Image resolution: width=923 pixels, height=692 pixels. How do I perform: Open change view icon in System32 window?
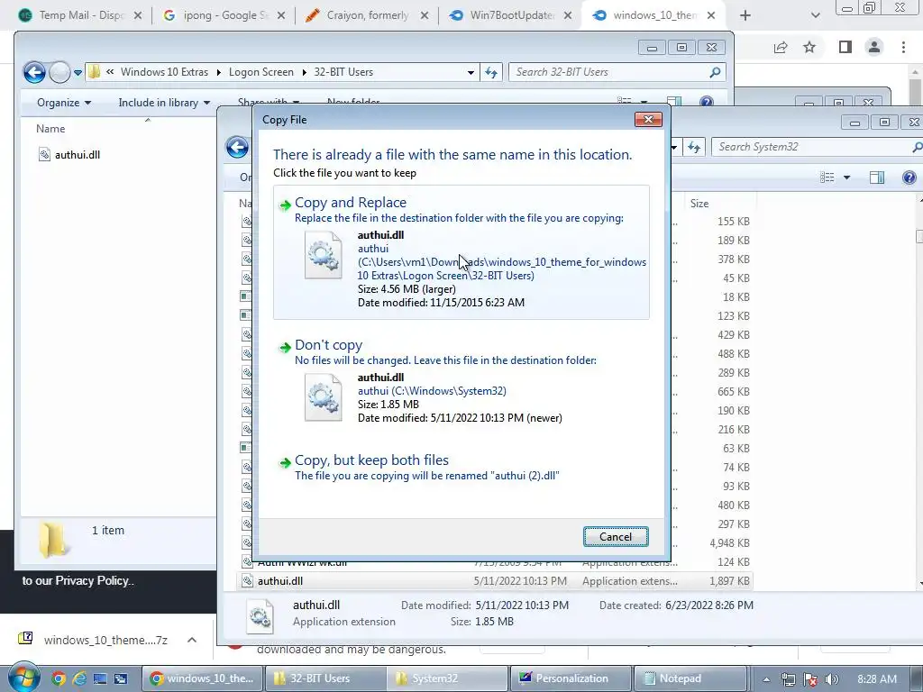tap(827, 178)
